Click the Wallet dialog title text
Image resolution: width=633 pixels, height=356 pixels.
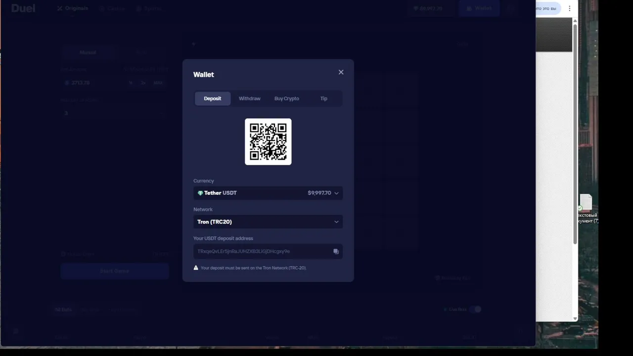[204, 75]
